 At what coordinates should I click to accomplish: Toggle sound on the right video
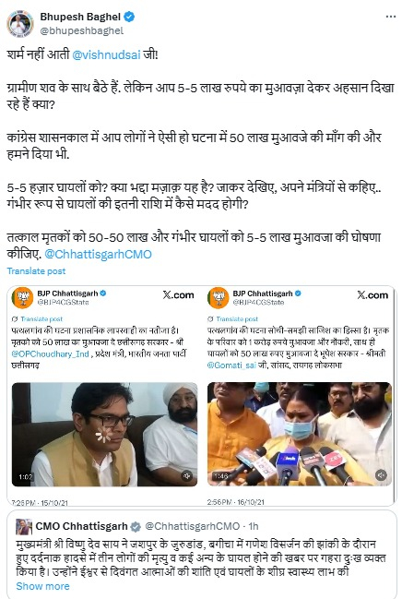pos(381,474)
